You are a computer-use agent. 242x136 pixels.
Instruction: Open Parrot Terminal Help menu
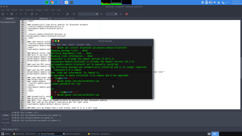88,45
